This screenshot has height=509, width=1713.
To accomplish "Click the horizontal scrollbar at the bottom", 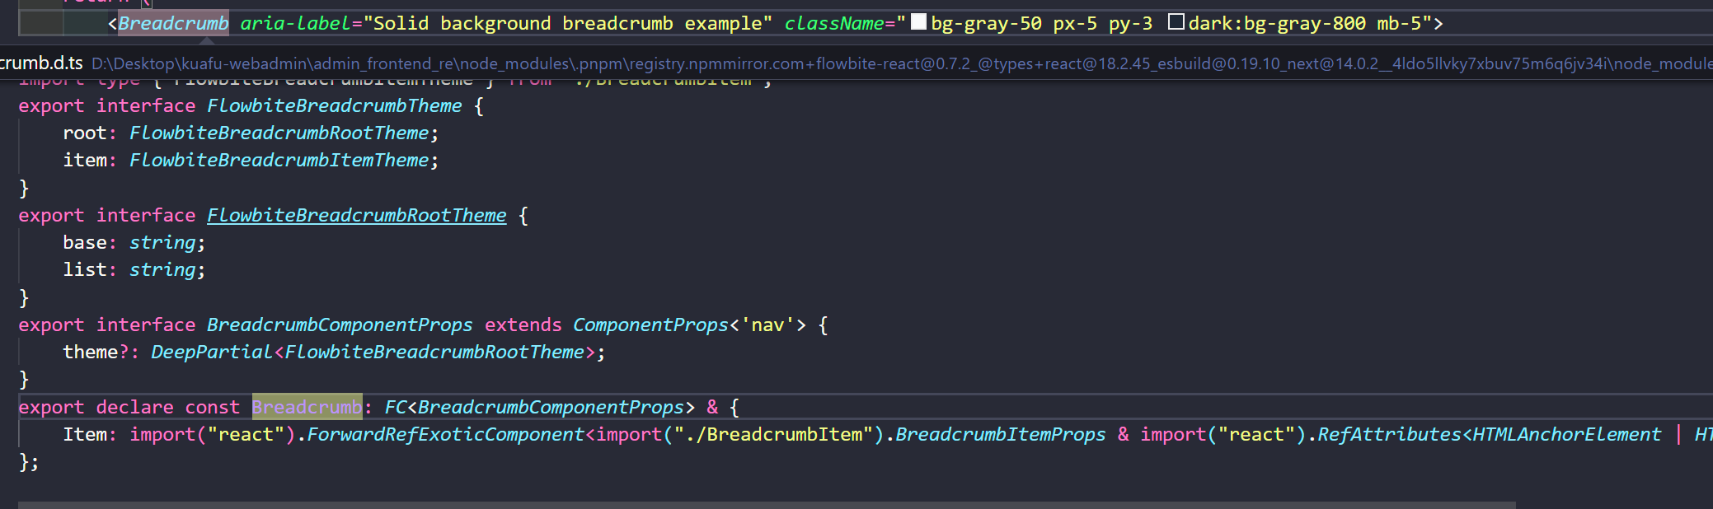I will tap(767, 504).
